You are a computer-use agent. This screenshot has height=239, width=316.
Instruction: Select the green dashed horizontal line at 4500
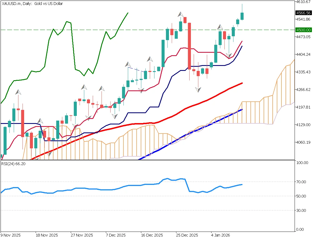coord(82,30)
